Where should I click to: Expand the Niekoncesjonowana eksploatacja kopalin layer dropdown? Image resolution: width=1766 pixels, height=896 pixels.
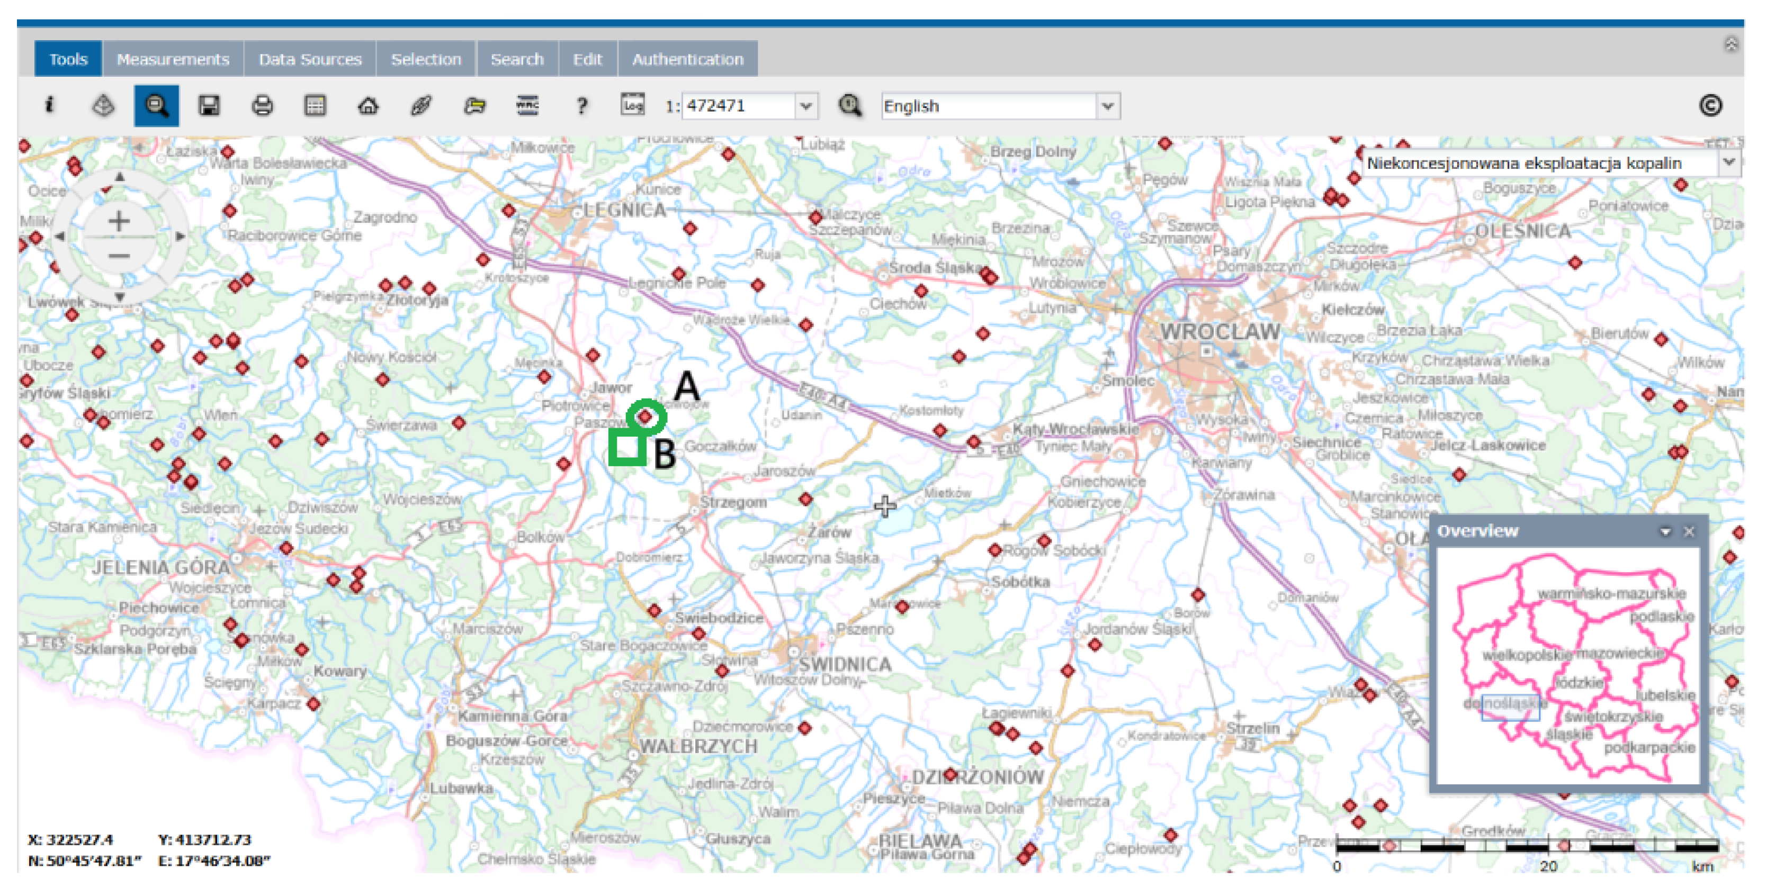(x=1729, y=162)
